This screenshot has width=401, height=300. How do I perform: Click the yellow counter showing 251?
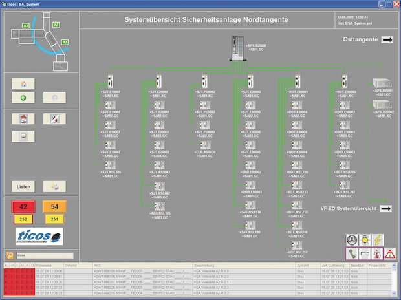point(54,219)
